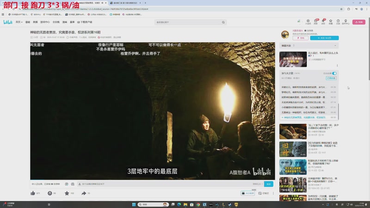This screenshot has width=370, height=208.
Task: Play the playlist episode lasting 07:41
Action: pos(308,107)
